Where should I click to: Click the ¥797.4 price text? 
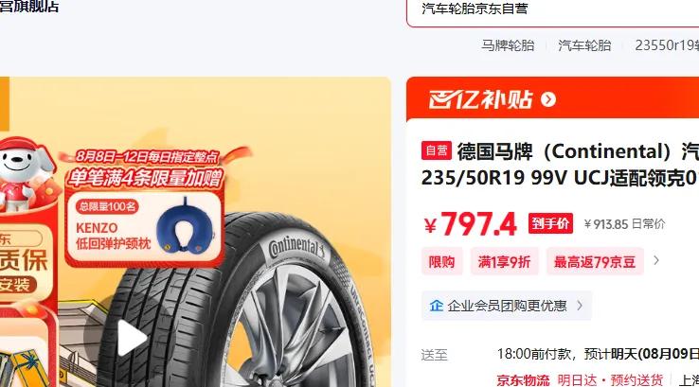(470, 223)
